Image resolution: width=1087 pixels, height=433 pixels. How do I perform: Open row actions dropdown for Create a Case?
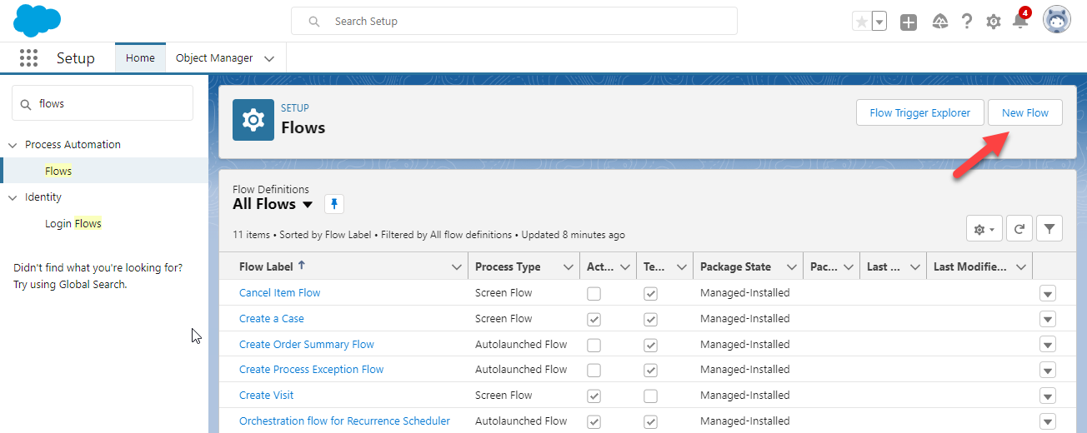(x=1048, y=319)
